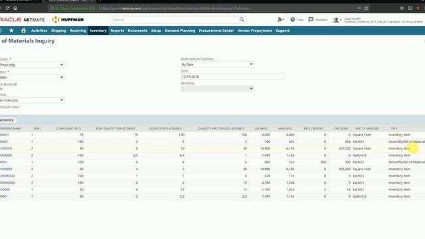Open the Activities menu
This screenshot has height=239, width=425.
pos(39,31)
